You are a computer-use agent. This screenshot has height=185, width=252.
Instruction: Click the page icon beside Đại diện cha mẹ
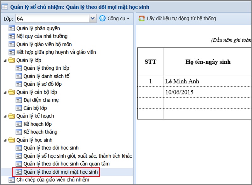[x=19, y=100]
